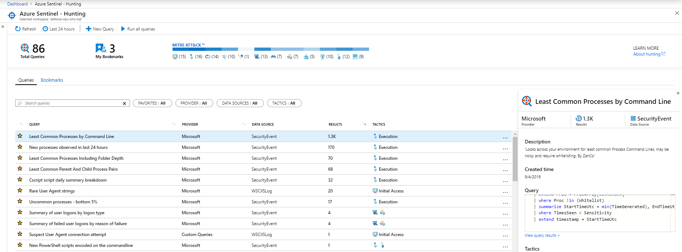Click the Custom Queries provider cell
Viewport: 682px width, 252px height.
tap(197, 235)
